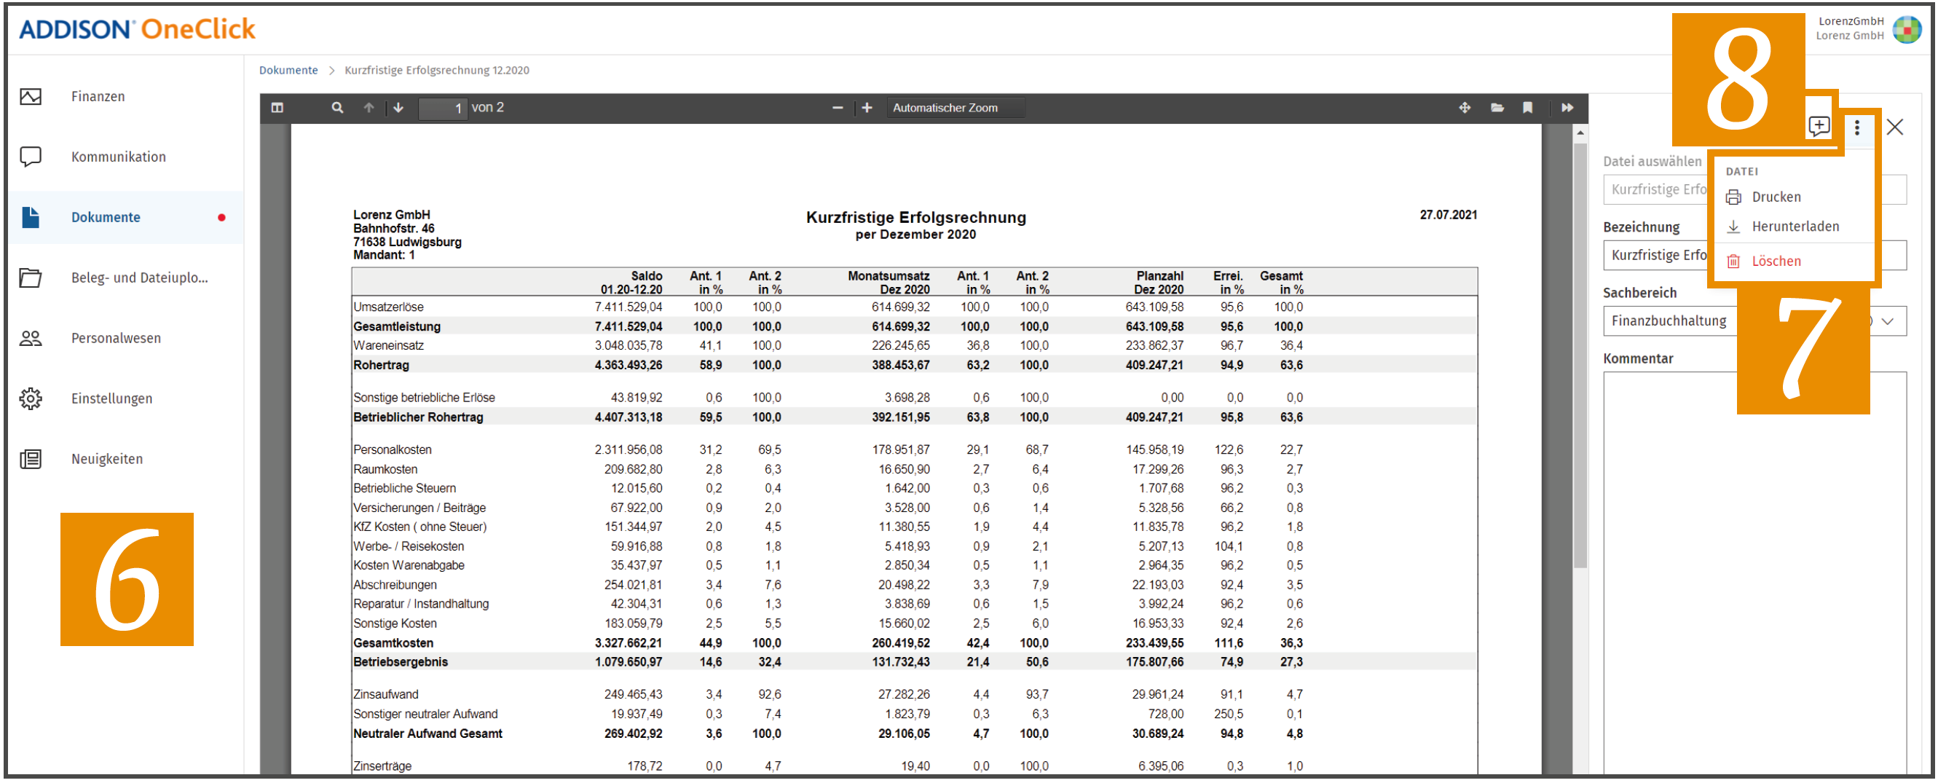Click the page number input field
The height and width of the screenshot is (783, 1938).
point(442,109)
